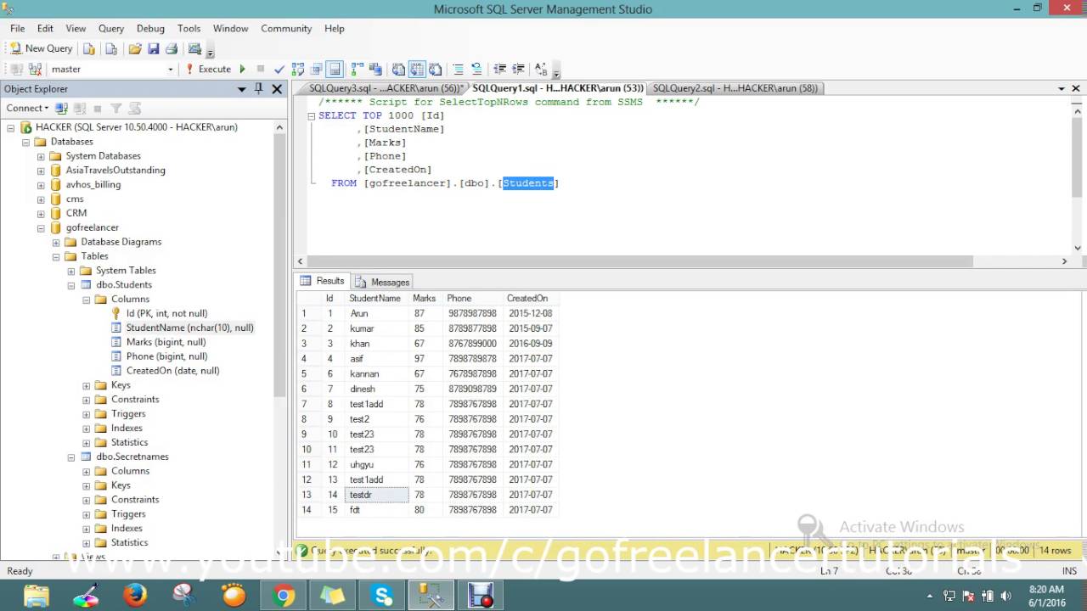Expand the CRM database node
Viewport: 1087px width, 611px height.
41,213
